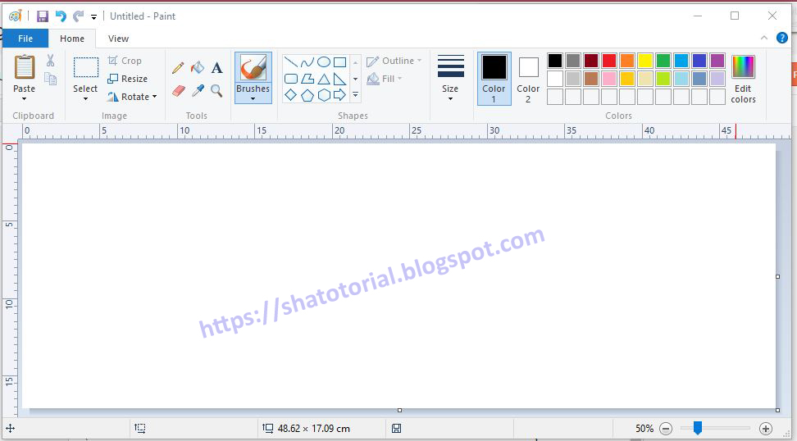
Task: Expand the Brushes dropdown arrow
Action: pyautogui.click(x=253, y=99)
